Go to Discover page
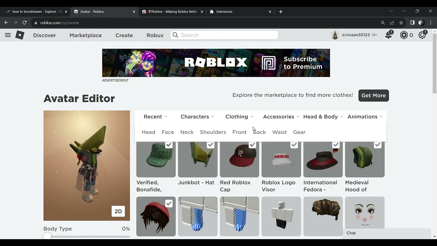 pyautogui.click(x=44, y=35)
